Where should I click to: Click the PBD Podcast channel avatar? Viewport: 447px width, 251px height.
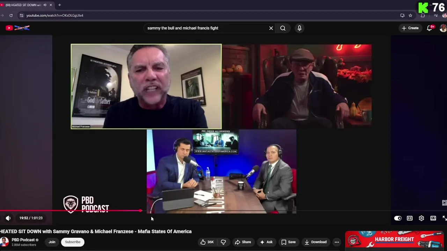[4, 242]
